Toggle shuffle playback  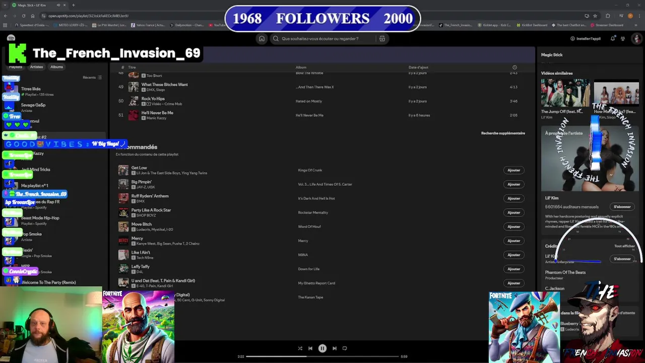pyautogui.click(x=300, y=348)
